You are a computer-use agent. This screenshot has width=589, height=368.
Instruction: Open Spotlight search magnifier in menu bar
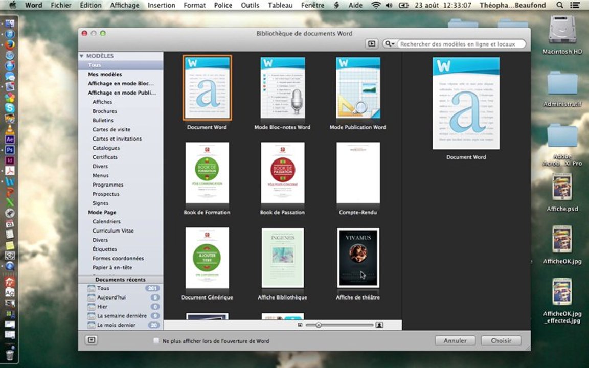tap(560, 5)
